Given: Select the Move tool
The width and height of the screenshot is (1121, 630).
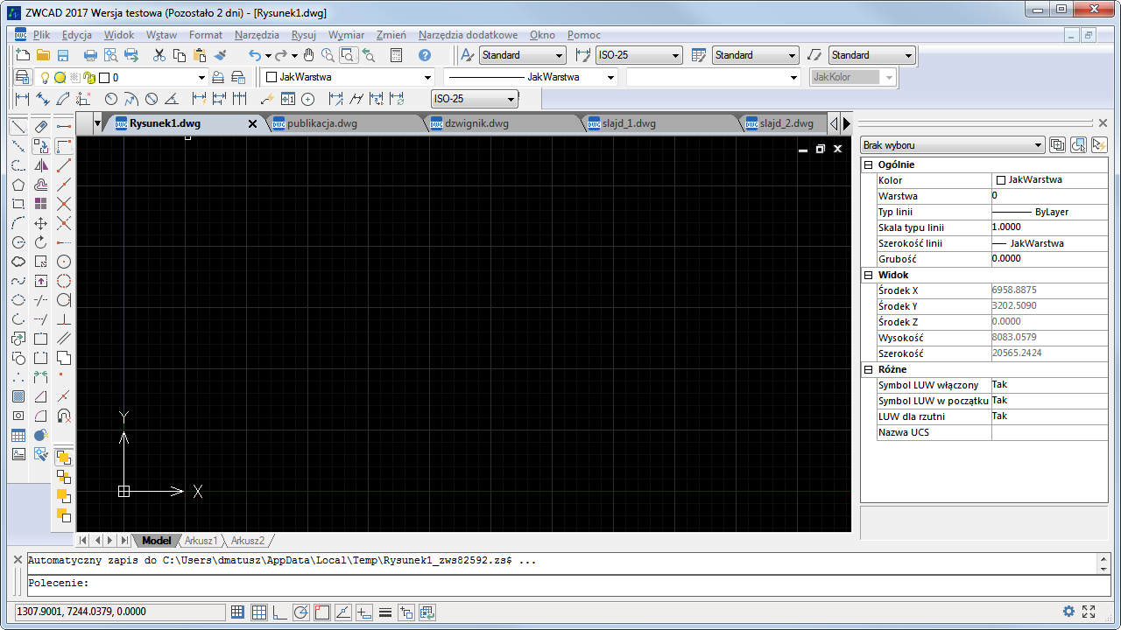Looking at the screenshot, I should (41, 223).
